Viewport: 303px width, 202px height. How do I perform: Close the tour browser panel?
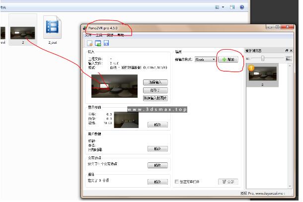[x=291, y=51]
